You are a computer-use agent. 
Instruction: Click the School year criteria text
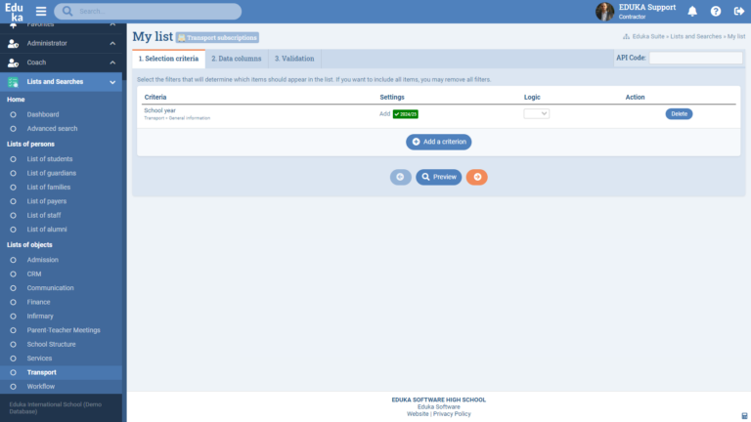point(160,110)
